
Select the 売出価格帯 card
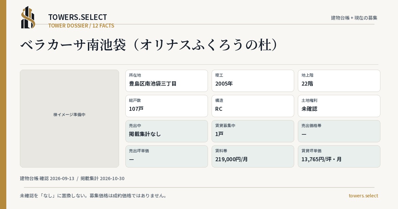tap(339, 131)
